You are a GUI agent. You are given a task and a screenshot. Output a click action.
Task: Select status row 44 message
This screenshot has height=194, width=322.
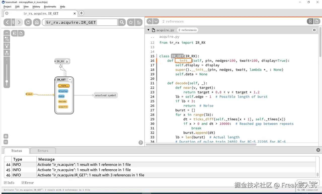176,165
